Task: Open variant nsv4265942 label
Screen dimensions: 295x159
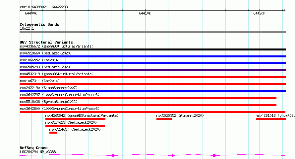Action: [x=82, y=115]
